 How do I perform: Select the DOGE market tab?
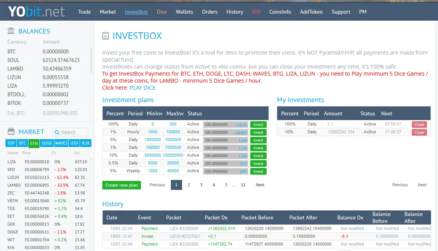(47, 143)
